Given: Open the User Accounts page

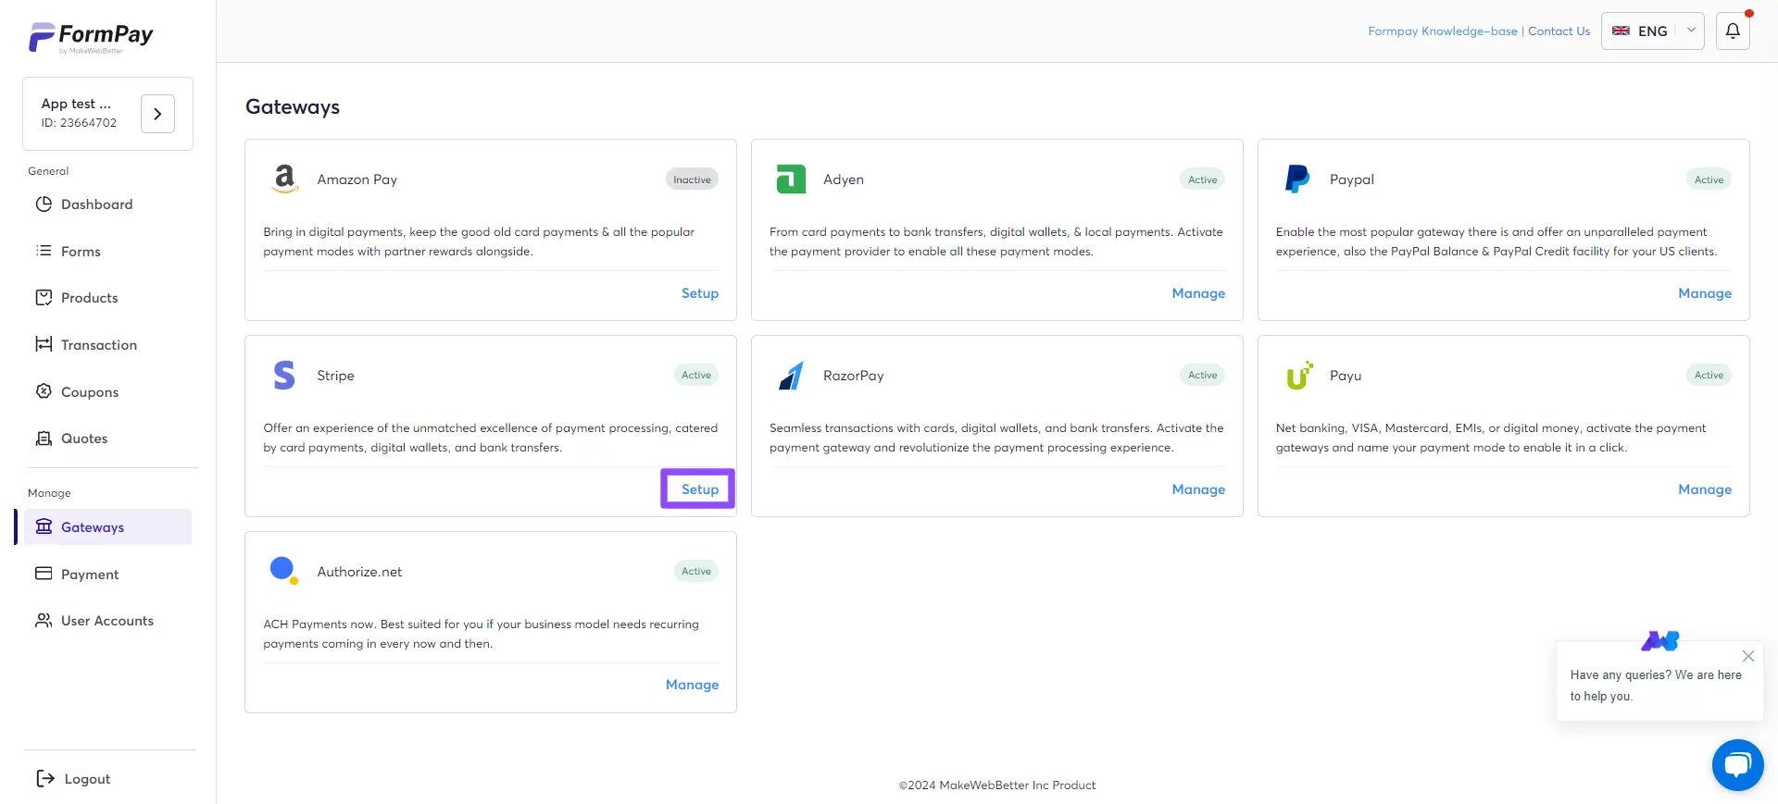Looking at the screenshot, I should [106, 621].
